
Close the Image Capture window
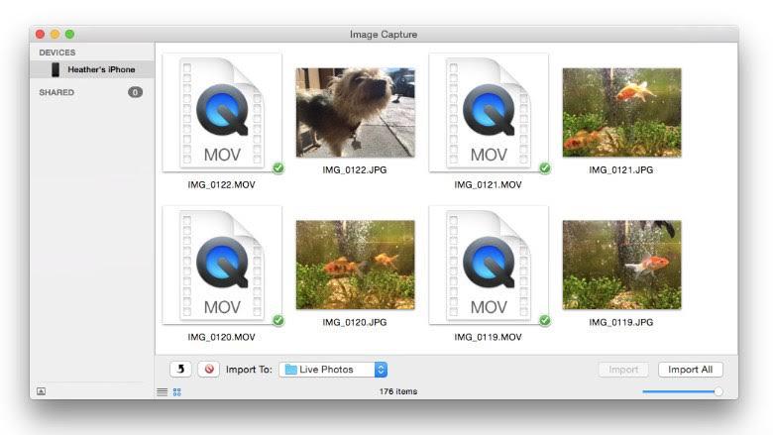tap(41, 34)
